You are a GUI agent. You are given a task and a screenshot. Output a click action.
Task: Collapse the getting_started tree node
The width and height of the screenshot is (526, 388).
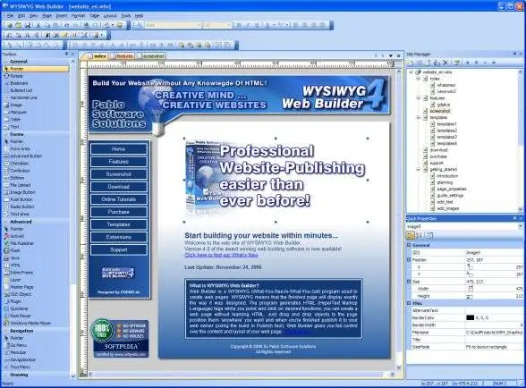pyautogui.click(x=419, y=170)
